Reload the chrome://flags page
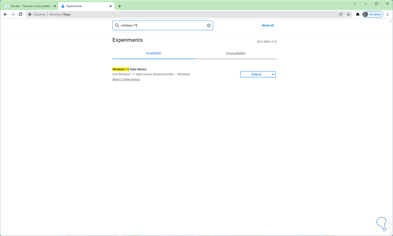Image resolution: width=393 pixels, height=236 pixels. pos(20,14)
